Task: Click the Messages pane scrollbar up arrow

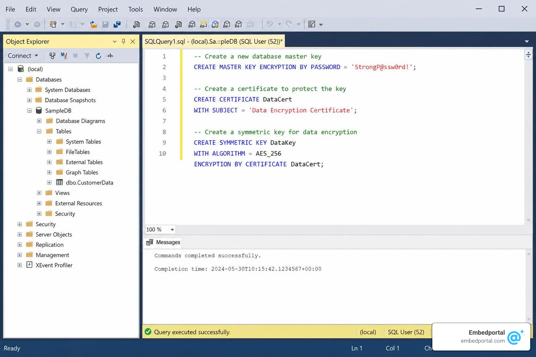Action: (529, 254)
